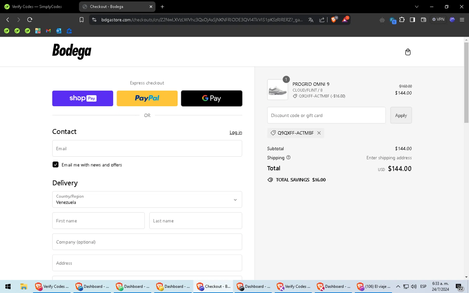Expand the Country/Region dropdown
The image size is (469, 293).
[147, 199]
